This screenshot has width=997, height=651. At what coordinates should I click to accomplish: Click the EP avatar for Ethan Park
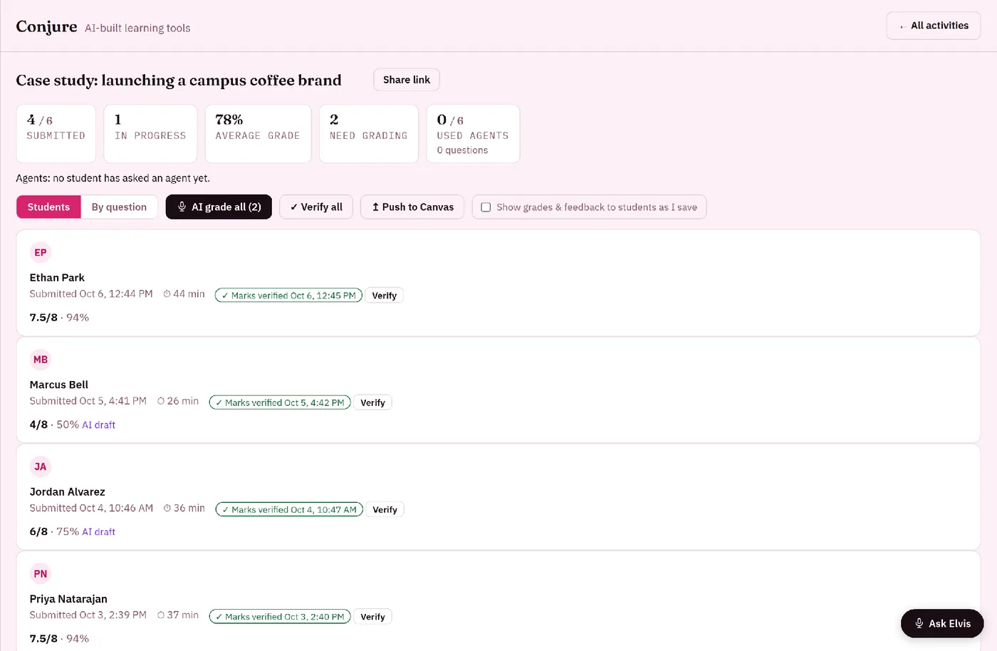41,252
